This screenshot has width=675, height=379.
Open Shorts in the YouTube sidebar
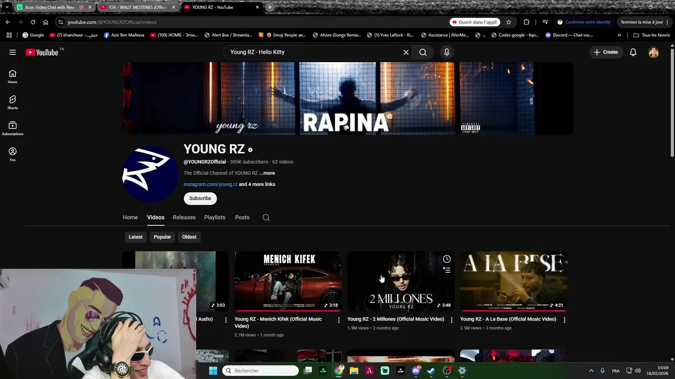[x=13, y=103]
